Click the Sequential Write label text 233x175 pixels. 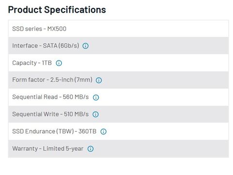pos(35,114)
